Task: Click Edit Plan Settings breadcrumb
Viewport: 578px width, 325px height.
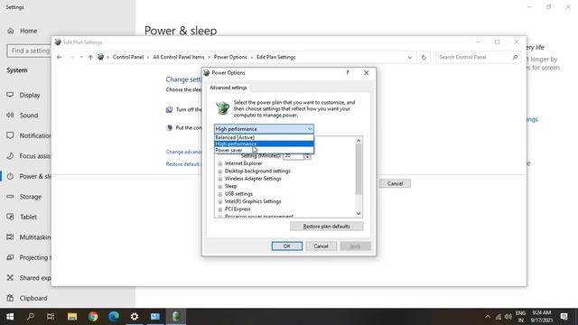Action: click(x=276, y=57)
